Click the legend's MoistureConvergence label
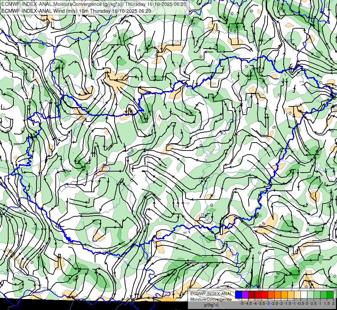The height and width of the screenshot is (310, 337). click(211, 299)
